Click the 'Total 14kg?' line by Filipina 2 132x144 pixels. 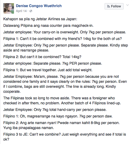(x=42, y=57)
